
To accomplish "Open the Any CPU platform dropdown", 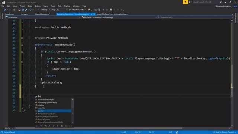I will click(59, 10).
